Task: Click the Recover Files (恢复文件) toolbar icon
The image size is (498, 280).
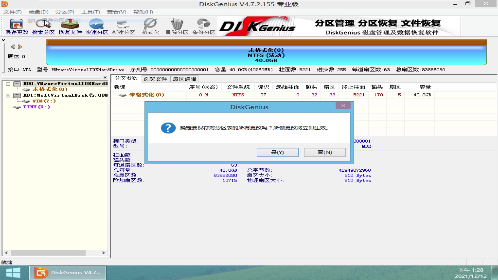Action: point(70,26)
